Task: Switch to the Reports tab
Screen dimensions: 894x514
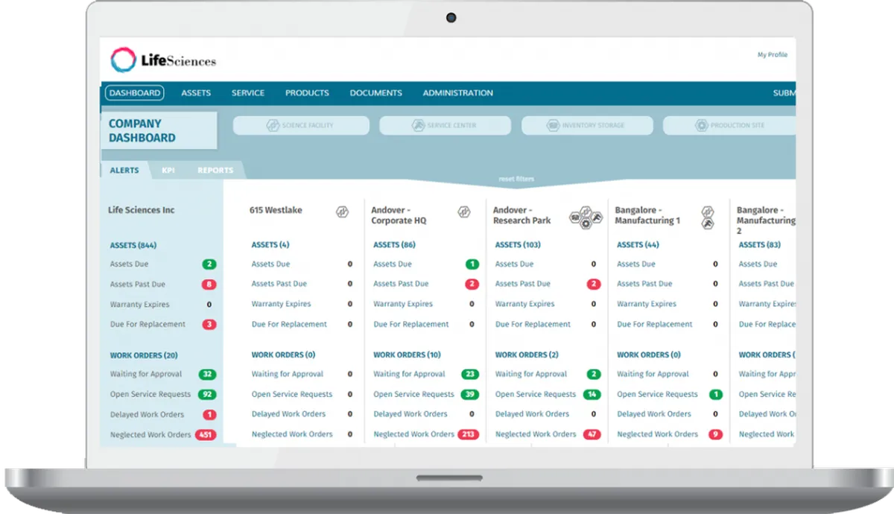Action: click(215, 171)
